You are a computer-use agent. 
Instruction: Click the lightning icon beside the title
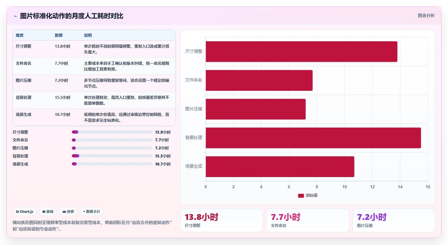(15, 16)
